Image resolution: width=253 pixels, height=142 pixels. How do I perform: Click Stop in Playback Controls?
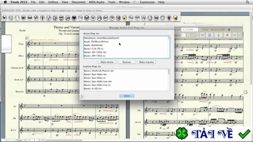point(209,35)
